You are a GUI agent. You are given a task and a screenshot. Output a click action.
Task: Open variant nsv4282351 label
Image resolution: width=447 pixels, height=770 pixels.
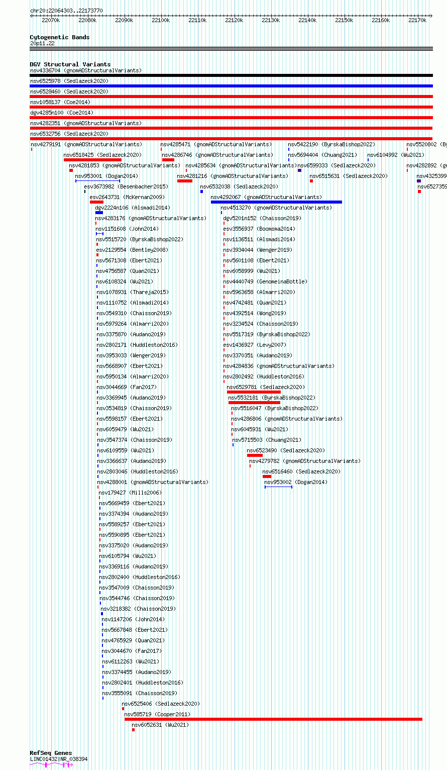pyautogui.click(x=86, y=123)
